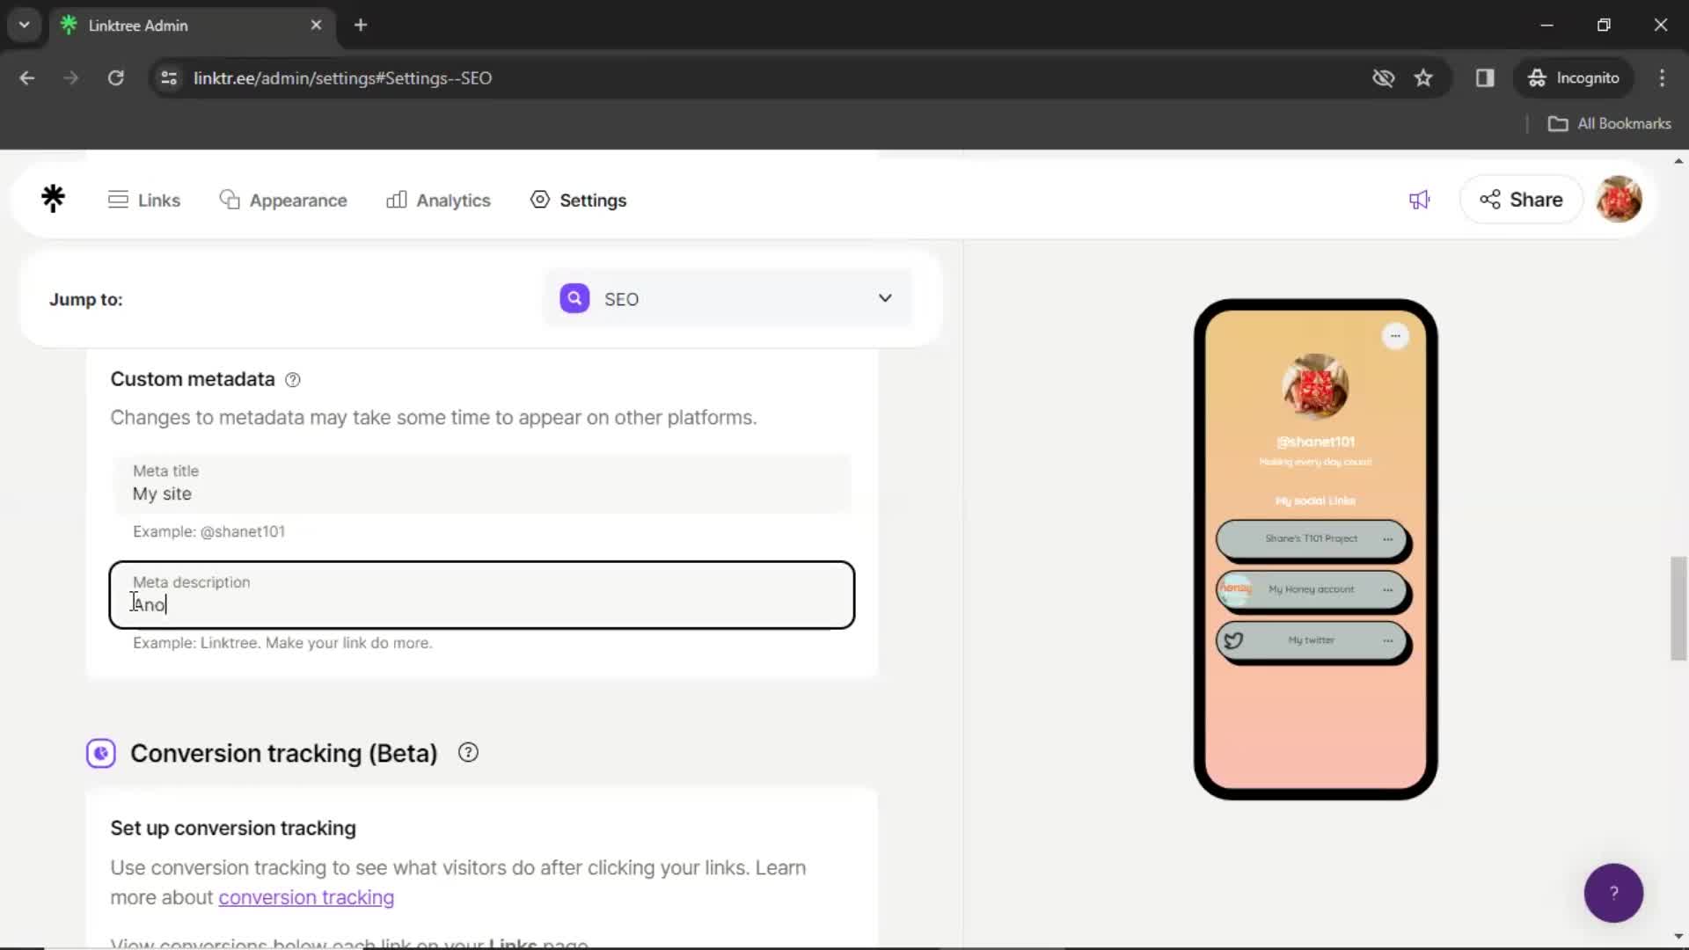The height and width of the screenshot is (950, 1689).
Task: Bookmark this page with the star icon
Action: coord(1423,78)
